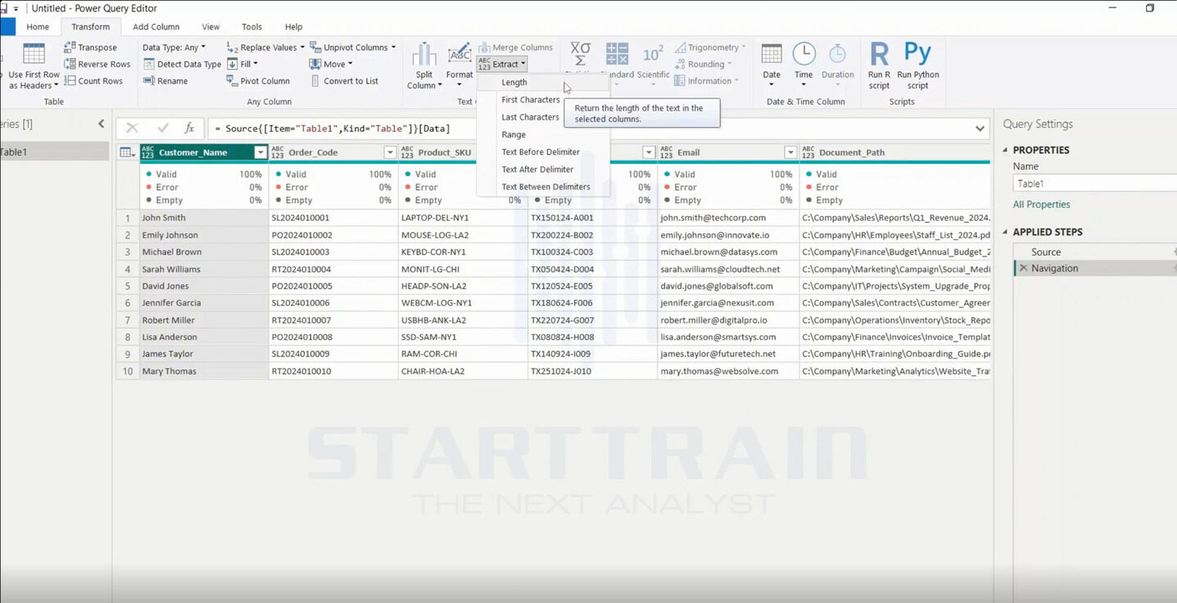1177x603 pixels.
Task: Click Detect Data Type
Action: [182, 64]
